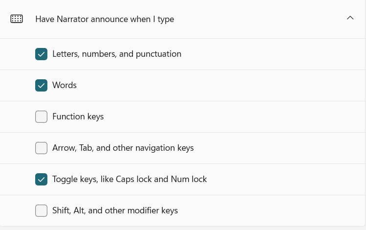Click the word 'punctuation' in the first option
The height and width of the screenshot is (230, 366).
[159, 54]
